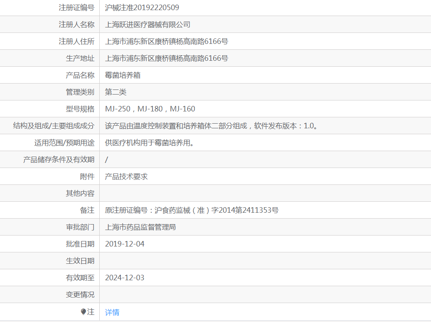431x325 pixels.
Task: Select the original registration number in the 备注 row
Action: click(191, 211)
